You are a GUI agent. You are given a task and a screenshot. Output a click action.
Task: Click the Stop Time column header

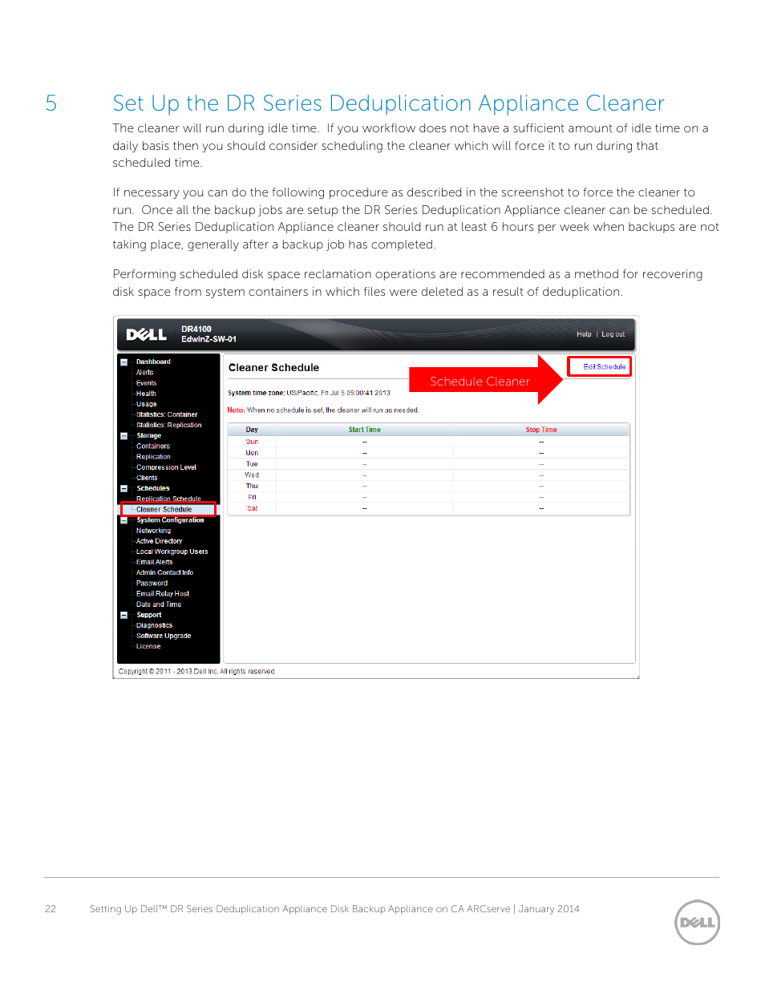[x=541, y=430]
